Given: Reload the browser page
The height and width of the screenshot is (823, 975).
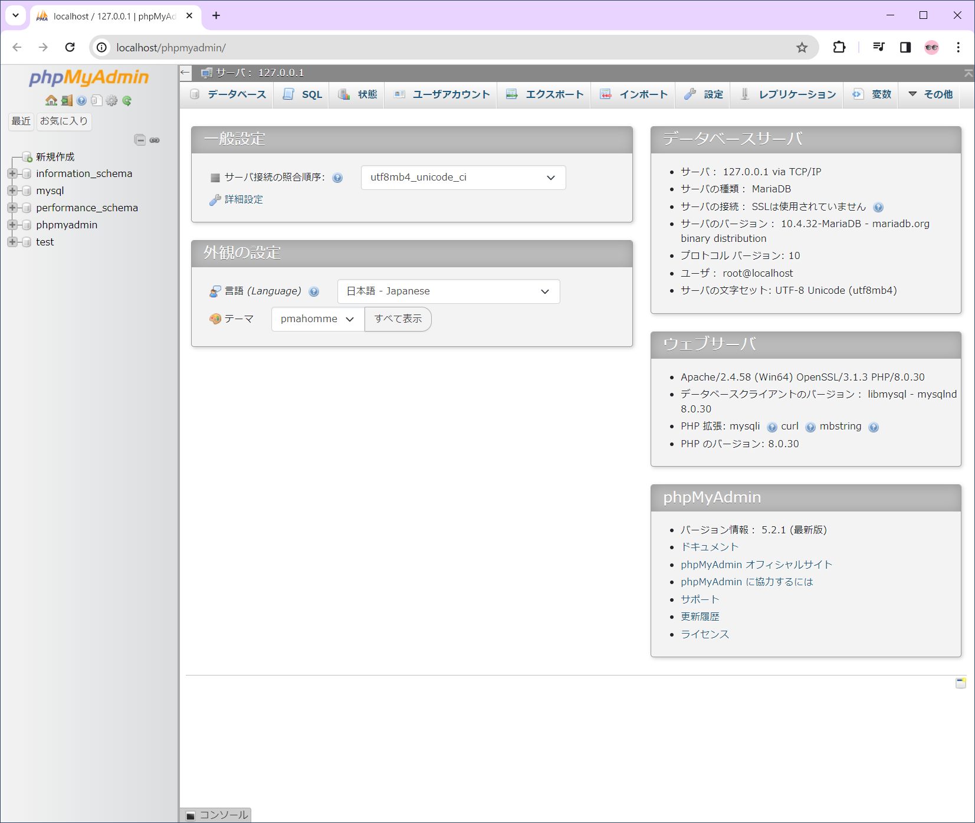Looking at the screenshot, I should pyautogui.click(x=70, y=47).
